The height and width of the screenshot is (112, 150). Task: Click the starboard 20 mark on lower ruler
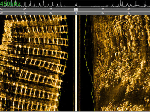(x=103, y=13)
